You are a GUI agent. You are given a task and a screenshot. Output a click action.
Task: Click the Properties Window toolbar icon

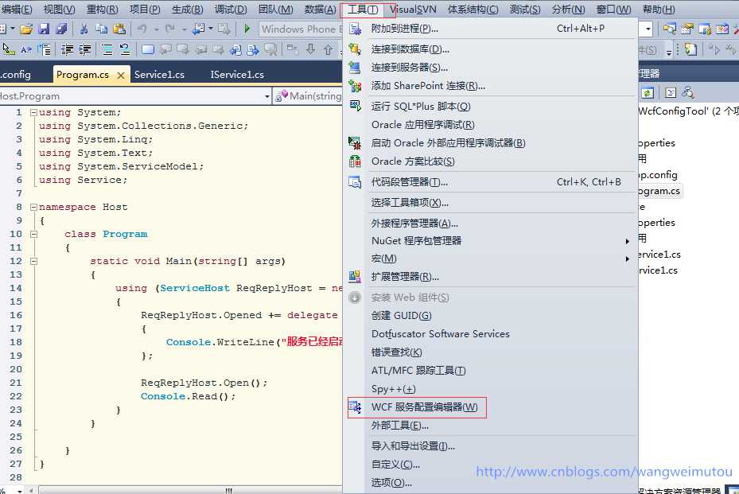[x=687, y=29]
